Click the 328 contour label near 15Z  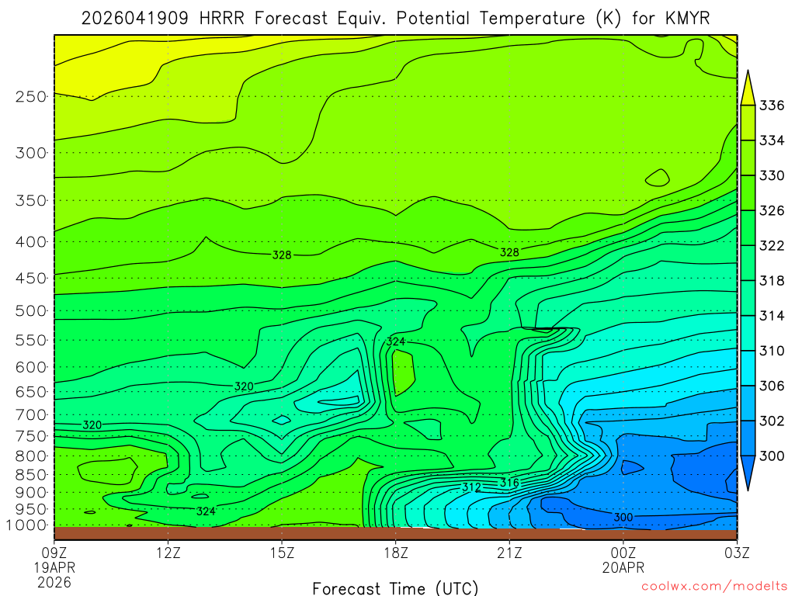point(282,255)
